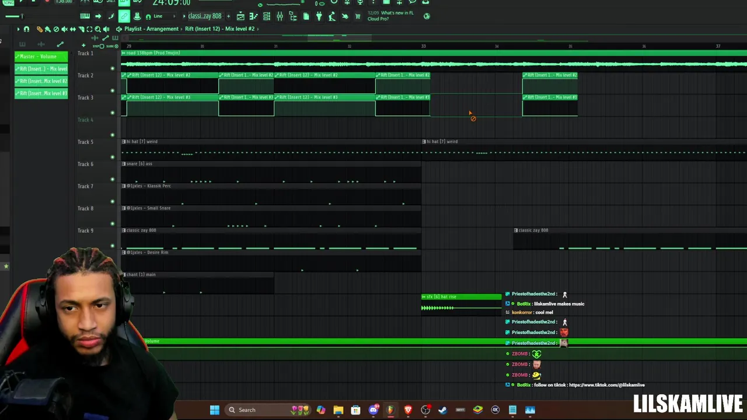Click the Track 1 label
Viewport: 747px width, 420px height.
[x=85, y=53]
